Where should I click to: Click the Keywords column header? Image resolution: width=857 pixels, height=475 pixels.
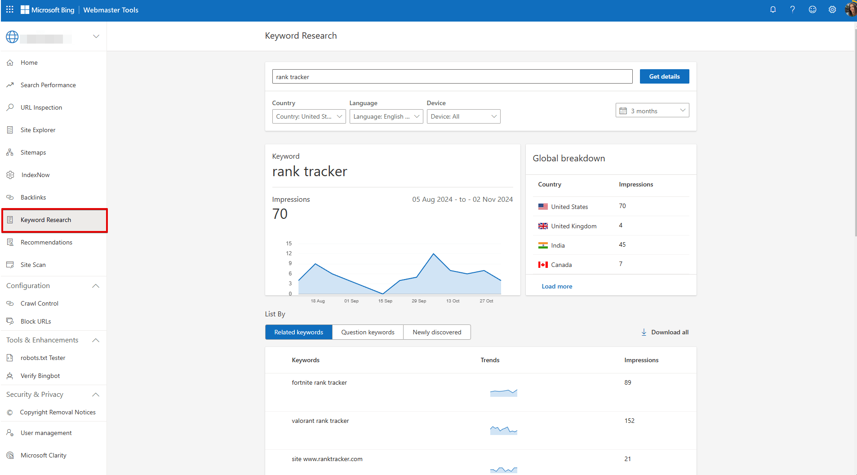306,360
